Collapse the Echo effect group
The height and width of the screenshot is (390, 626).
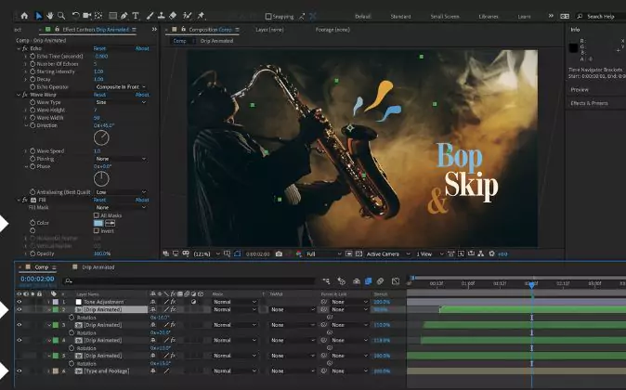pos(19,48)
